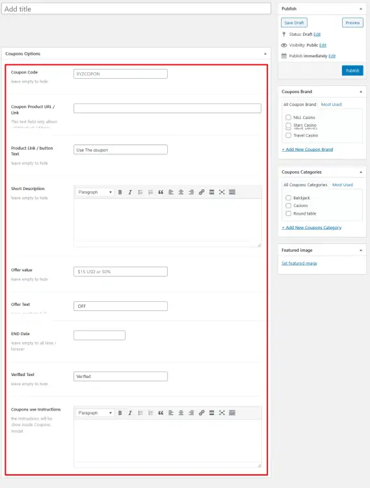370x488 pixels.
Task: Open Paragraph dropdown in Coupons use Instructions
Action: point(95,413)
